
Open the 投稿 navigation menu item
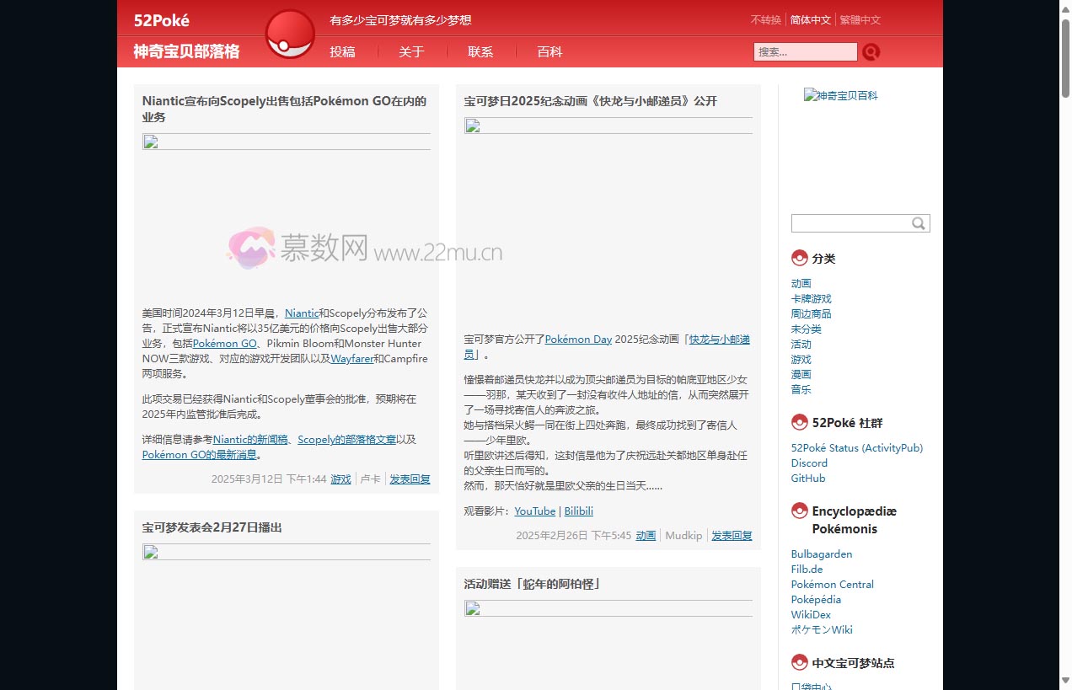click(342, 52)
